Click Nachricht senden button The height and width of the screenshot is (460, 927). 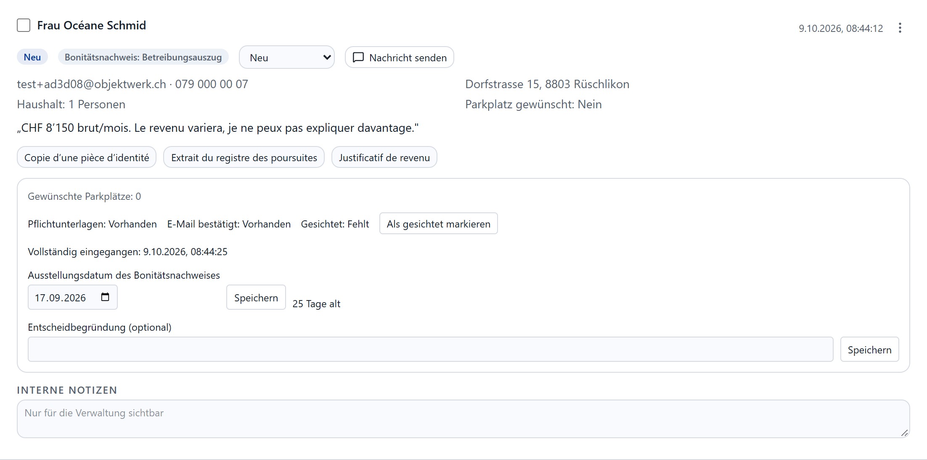[x=399, y=57]
